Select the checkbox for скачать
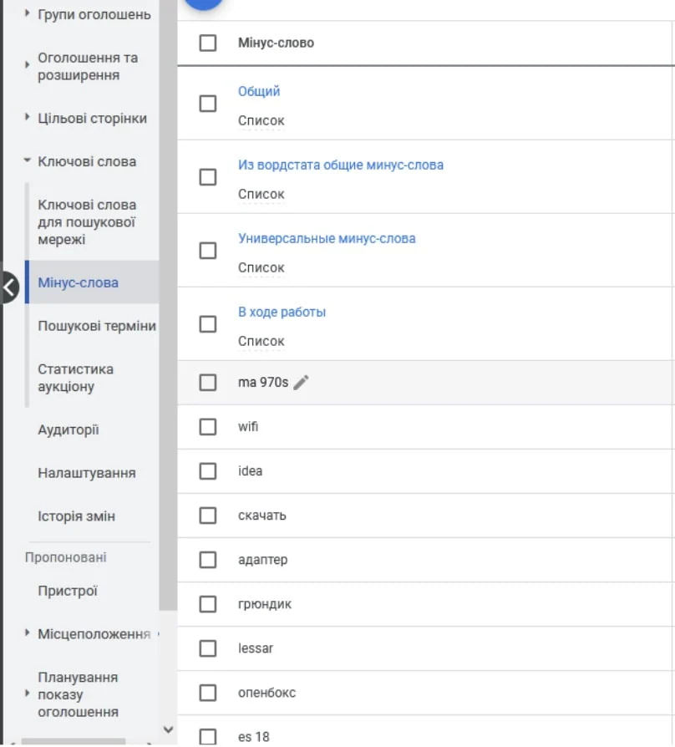Screen dimensions: 675x747 [x=208, y=516]
